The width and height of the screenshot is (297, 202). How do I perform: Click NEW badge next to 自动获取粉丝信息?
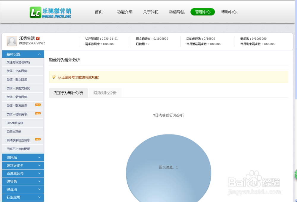point(38,139)
